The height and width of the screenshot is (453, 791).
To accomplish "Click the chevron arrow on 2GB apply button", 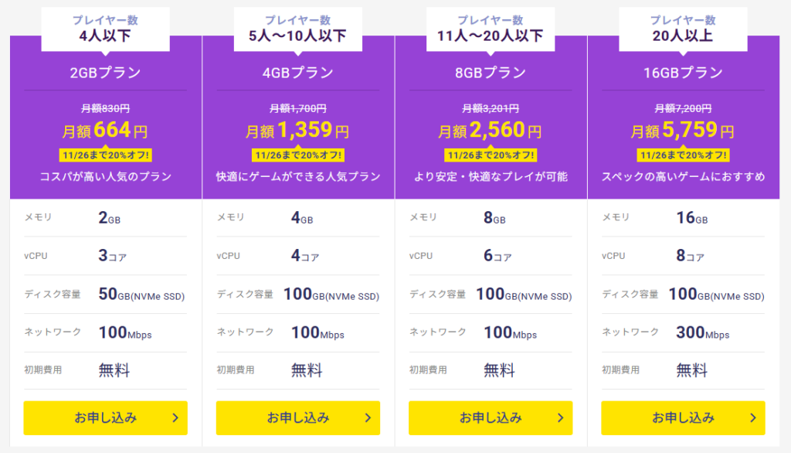I will click(x=175, y=417).
